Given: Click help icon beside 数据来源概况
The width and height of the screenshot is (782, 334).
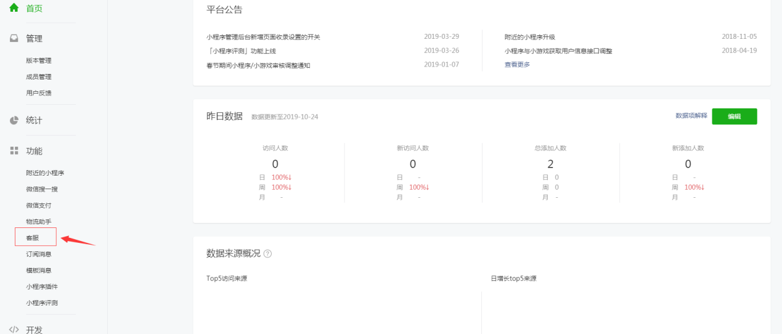Looking at the screenshot, I should 267,254.
